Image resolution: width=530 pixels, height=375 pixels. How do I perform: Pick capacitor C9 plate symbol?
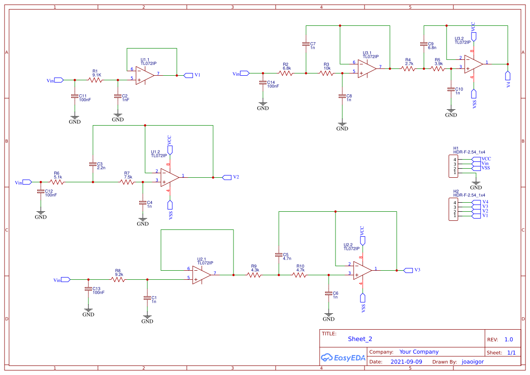423,44
